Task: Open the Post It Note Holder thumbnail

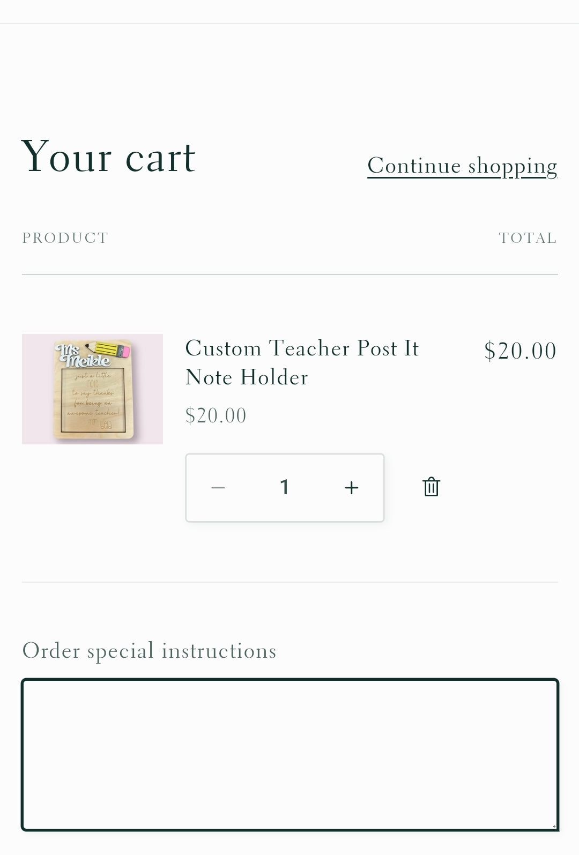Action: (92, 389)
